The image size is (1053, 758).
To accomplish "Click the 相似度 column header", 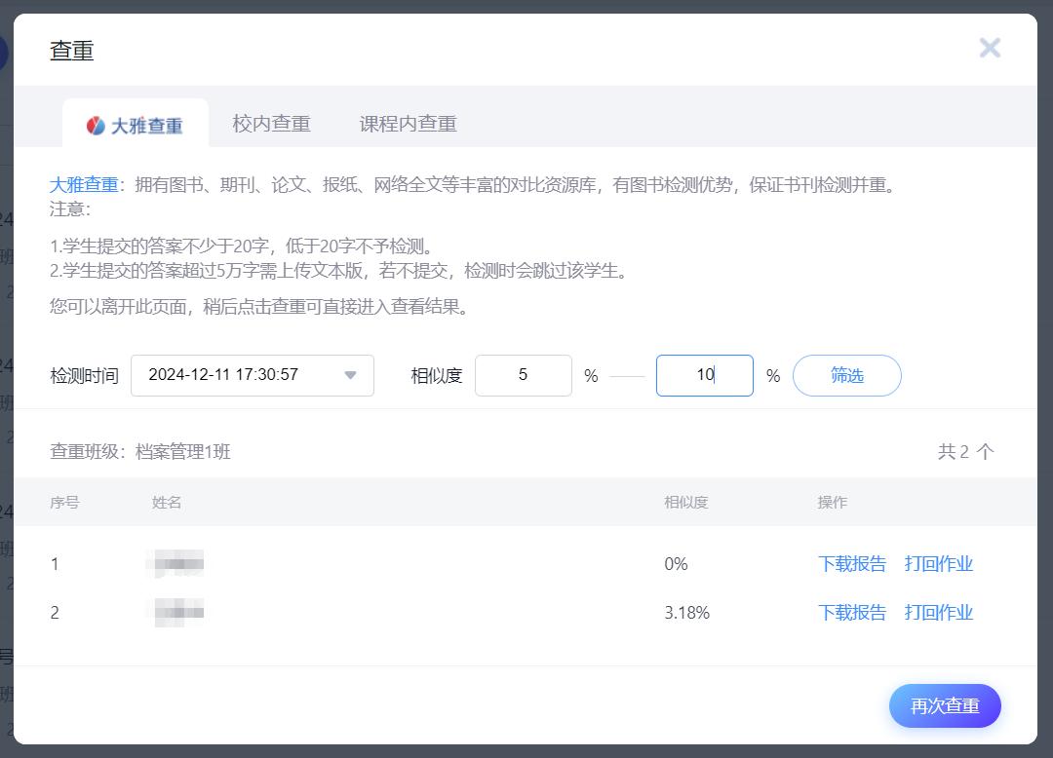I will pos(685,502).
